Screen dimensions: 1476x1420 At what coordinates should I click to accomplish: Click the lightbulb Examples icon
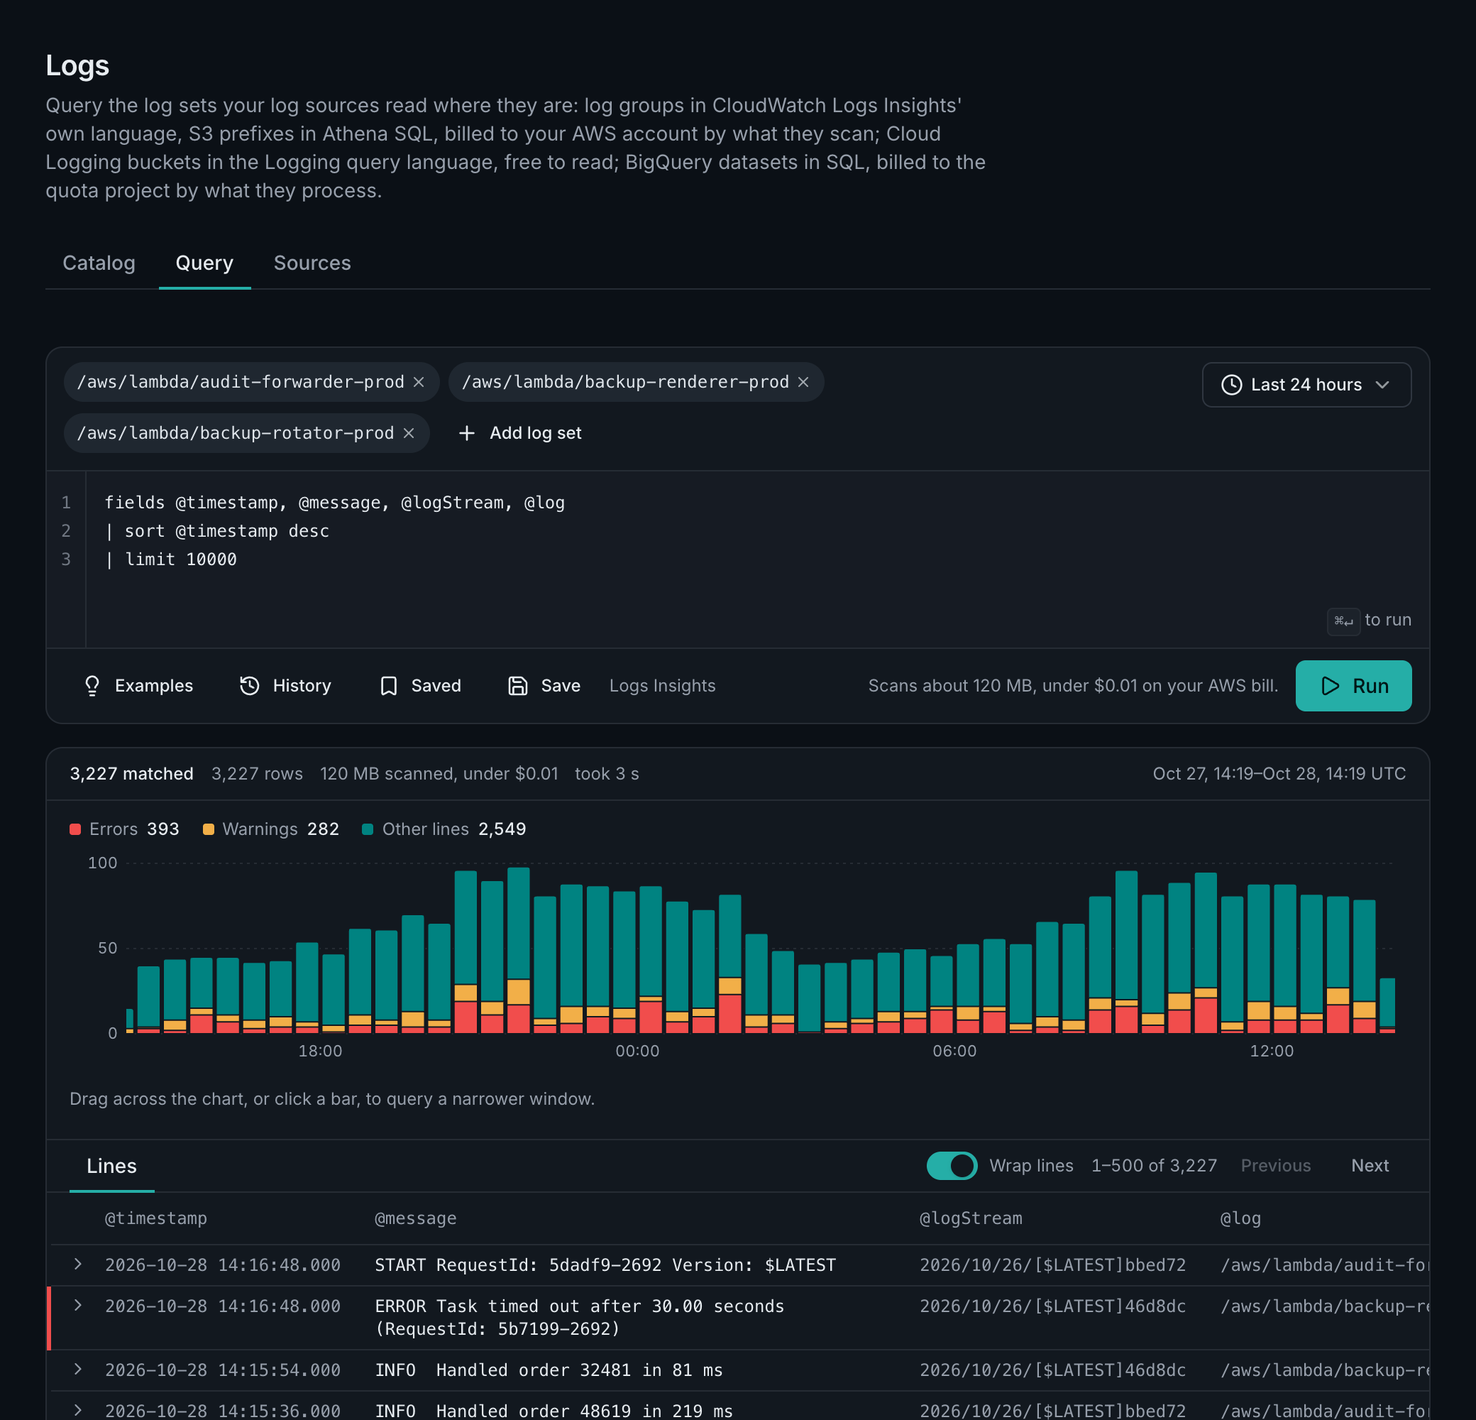(x=92, y=686)
